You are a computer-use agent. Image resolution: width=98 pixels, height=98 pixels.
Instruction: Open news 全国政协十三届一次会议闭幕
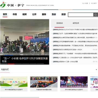coord(65,62)
